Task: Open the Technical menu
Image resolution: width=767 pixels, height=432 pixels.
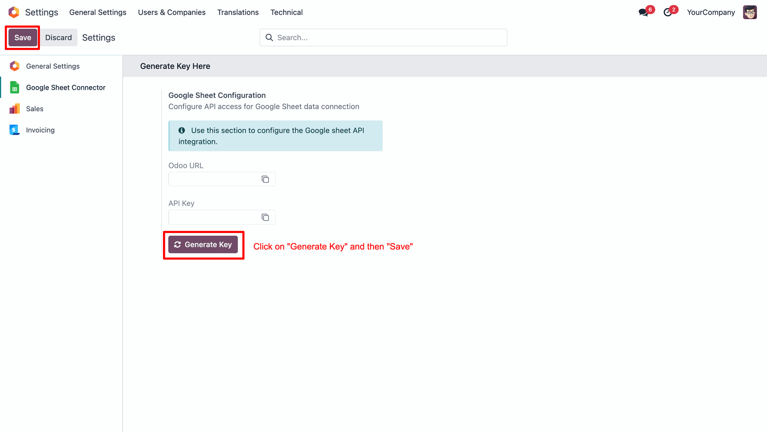Action: pyautogui.click(x=286, y=12)
